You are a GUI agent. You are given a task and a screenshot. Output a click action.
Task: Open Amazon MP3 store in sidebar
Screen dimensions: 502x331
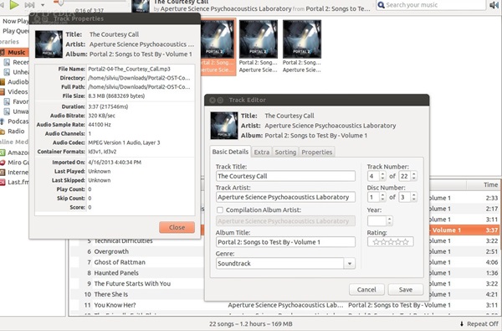point(14,153)
